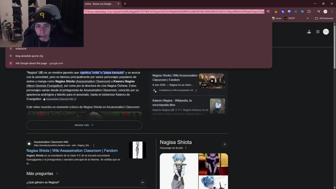Open the blue arrow extension icon

pyautogui.click(x=283, y=12)
